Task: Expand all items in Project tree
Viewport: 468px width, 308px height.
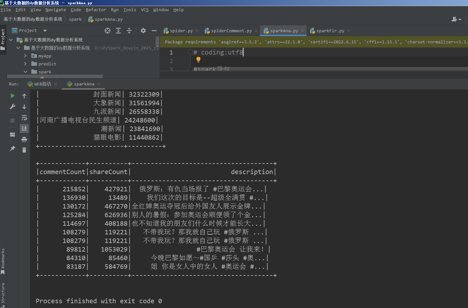Action: (118, 31)
